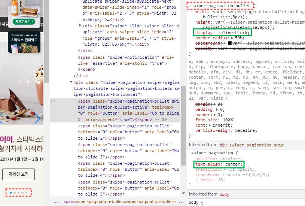The height and width of the screenshot is (206, 305).
Task: Click the last gray pagination bullet
Action: pos(26,193)
